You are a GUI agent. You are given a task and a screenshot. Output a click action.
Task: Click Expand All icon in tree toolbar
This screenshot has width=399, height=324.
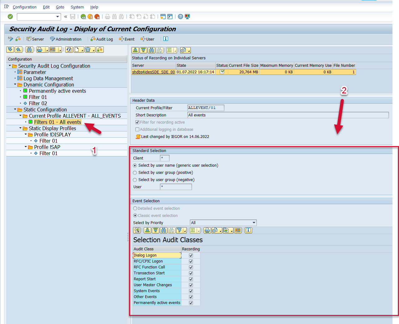point(10,50)
